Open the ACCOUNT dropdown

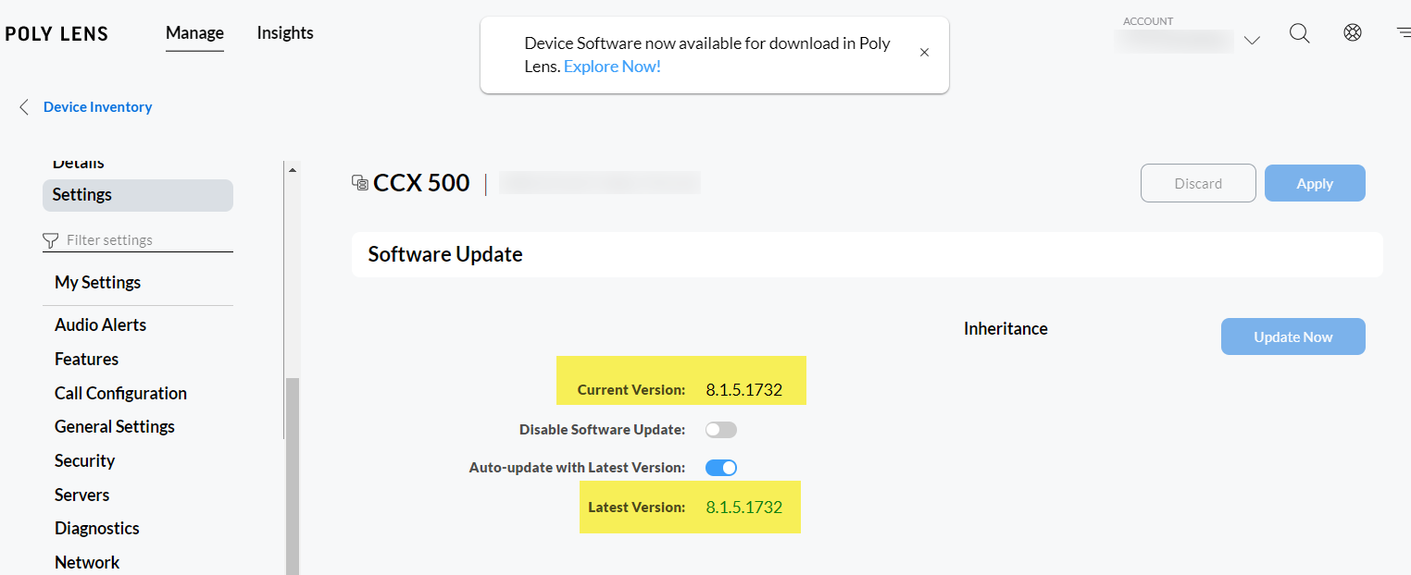[1252, 41]
